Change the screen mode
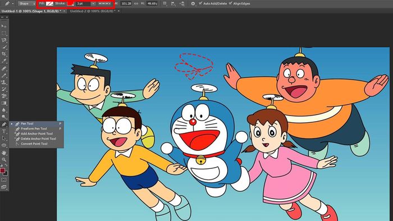 tap(4, 187)
